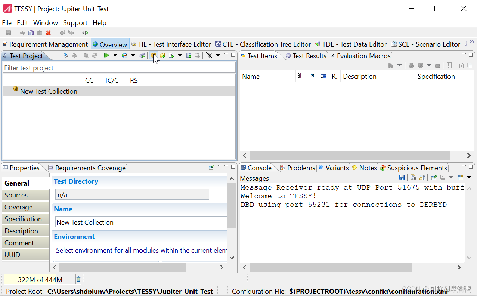Click the new test object icon right of module dropdown

point(189,55)
